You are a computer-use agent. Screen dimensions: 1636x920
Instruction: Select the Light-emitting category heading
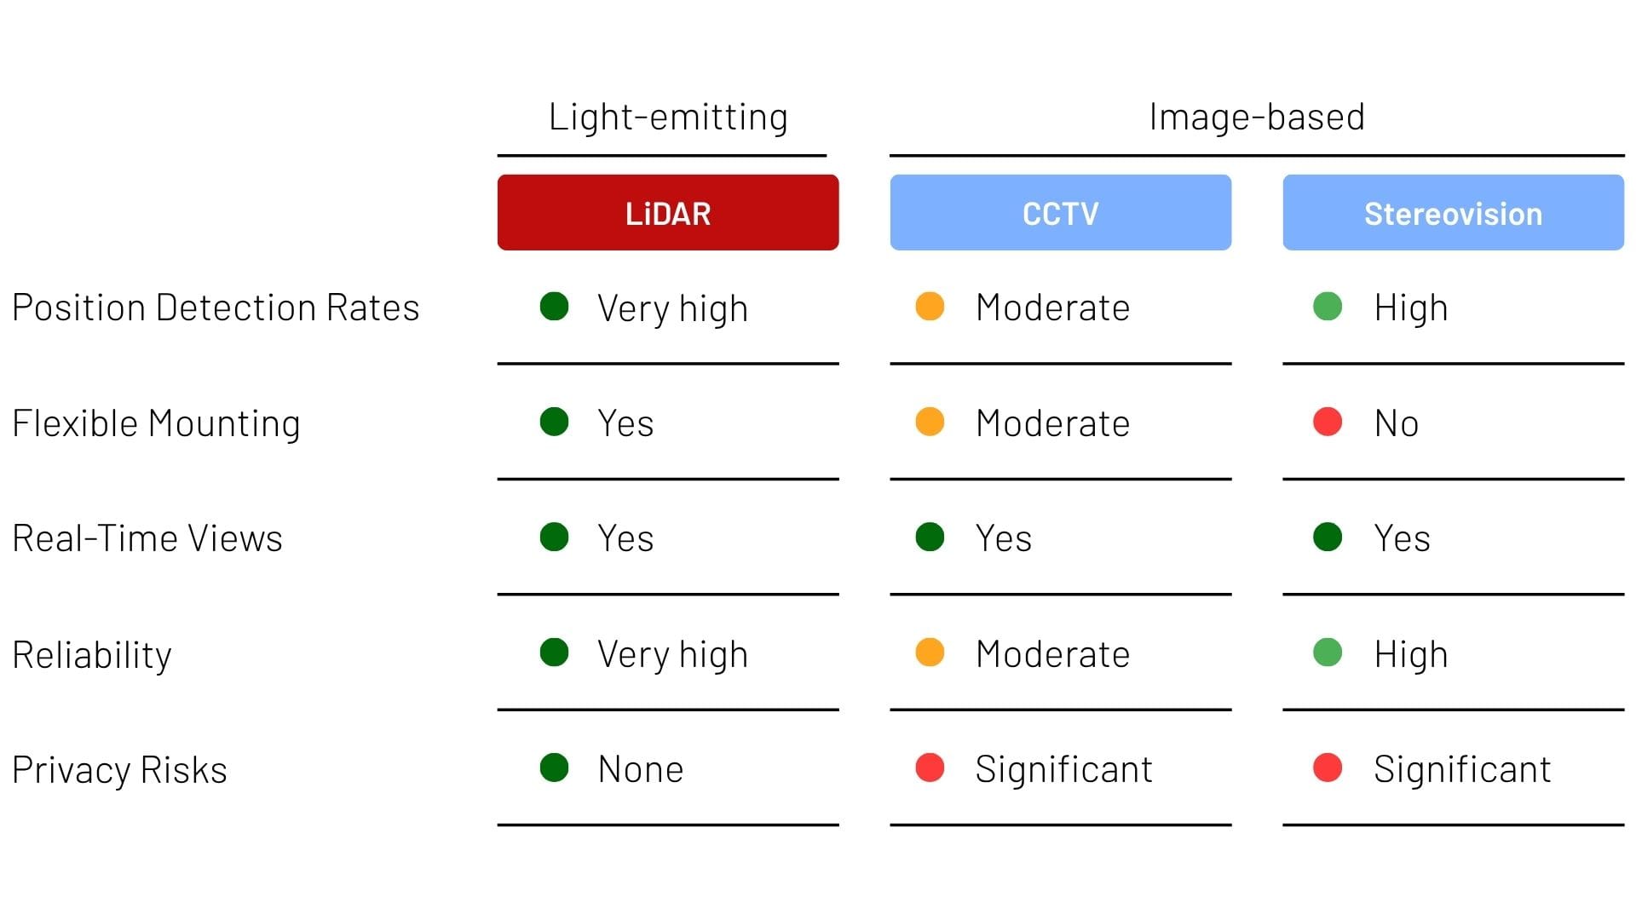pos(668,117)
